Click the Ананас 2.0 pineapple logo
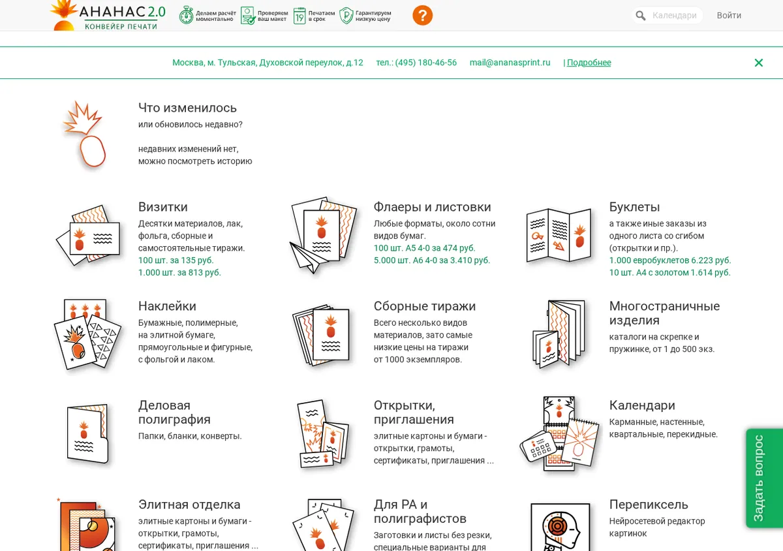The image size is (783, 551). (108, 15)
